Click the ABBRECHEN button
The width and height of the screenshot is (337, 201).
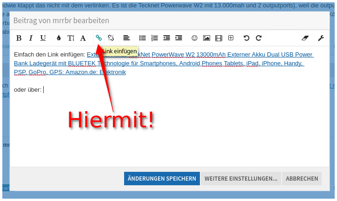point(302,178)
